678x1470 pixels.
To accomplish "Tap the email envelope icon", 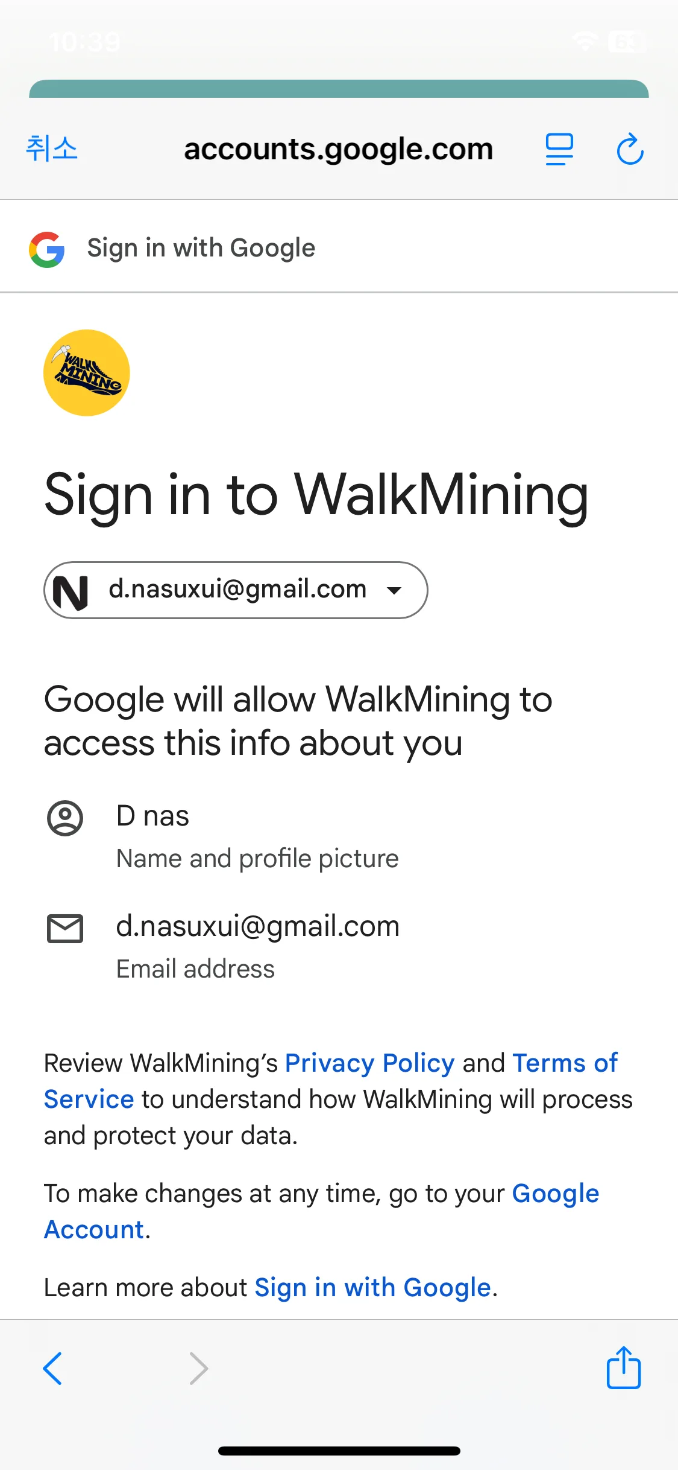I will [x=65, y=928].
